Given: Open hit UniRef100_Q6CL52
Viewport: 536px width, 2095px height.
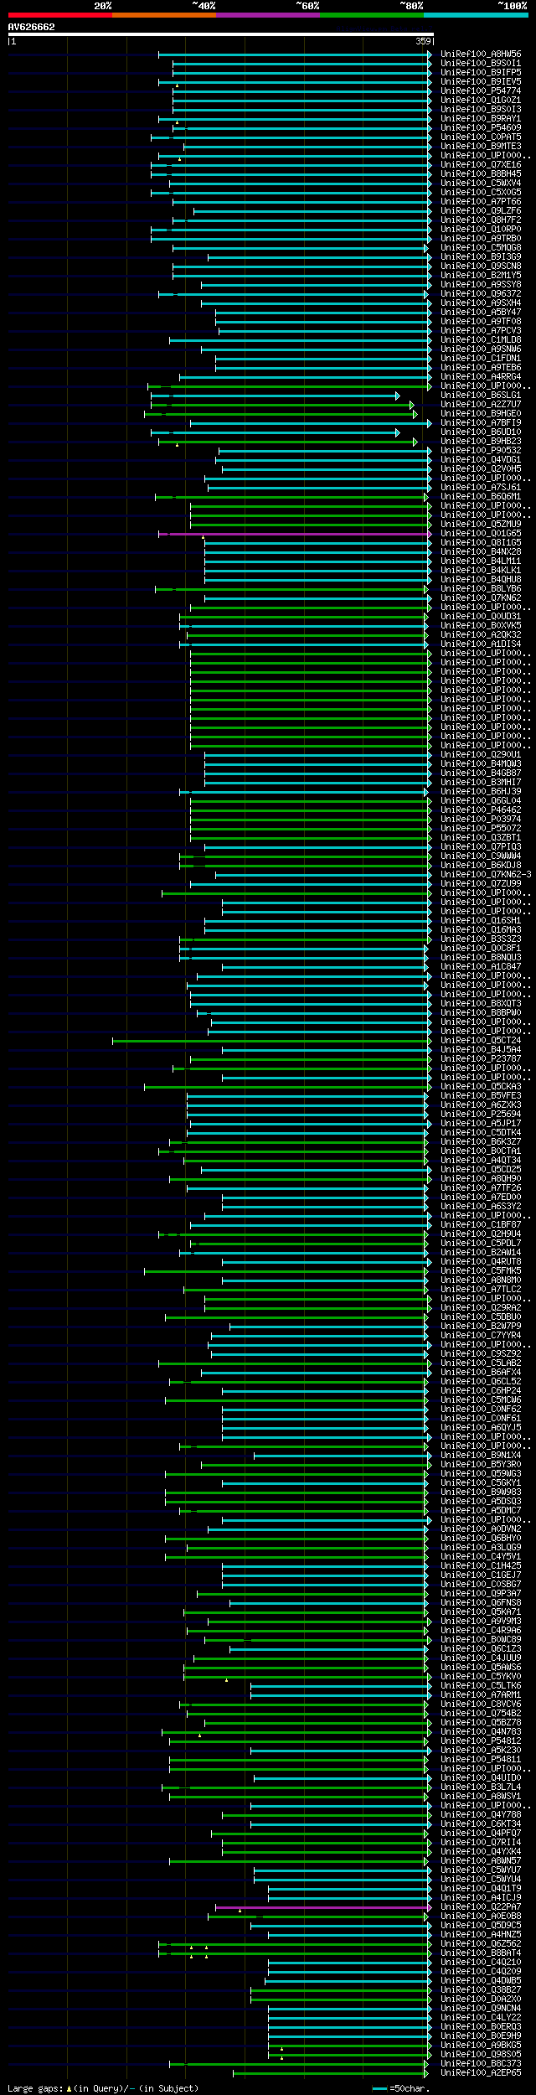Looking at the screenshot, I should click(x=481, y=1382).
